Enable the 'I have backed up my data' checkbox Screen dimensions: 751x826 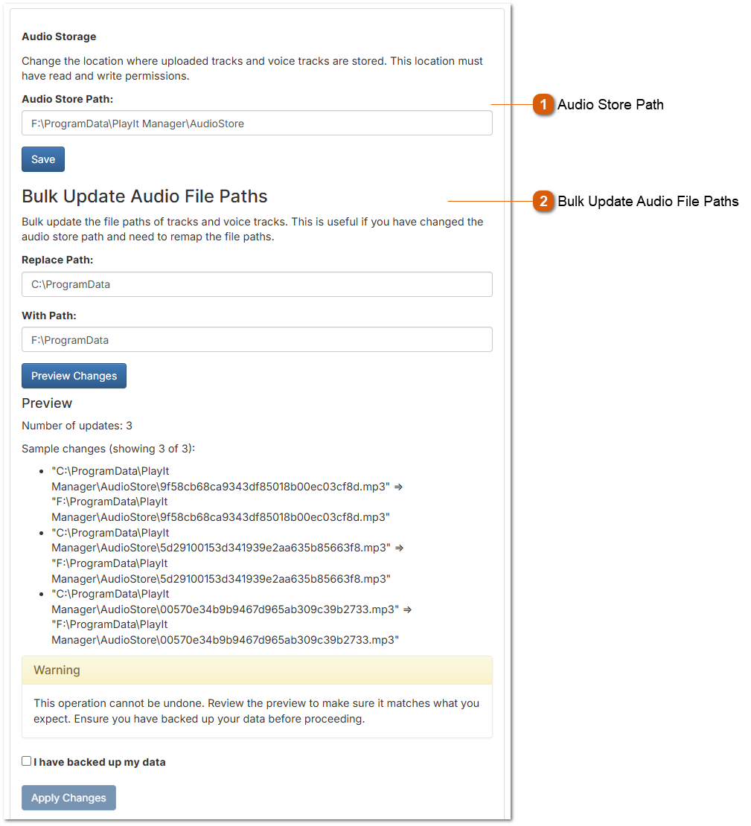[26, 761]
